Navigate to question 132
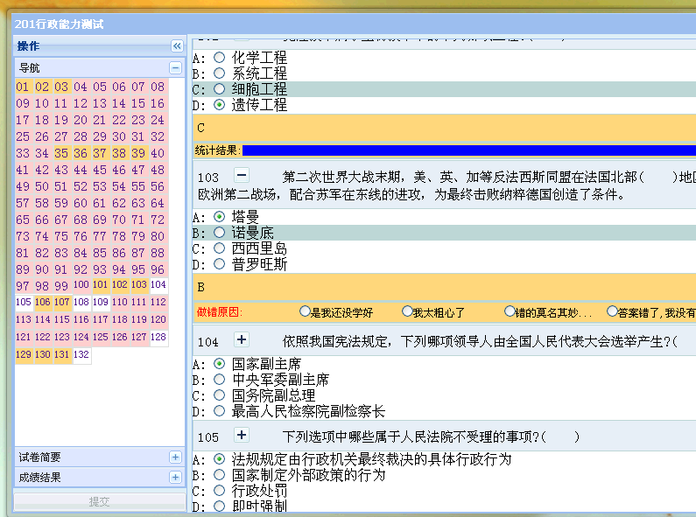 [x=81, y=354]
